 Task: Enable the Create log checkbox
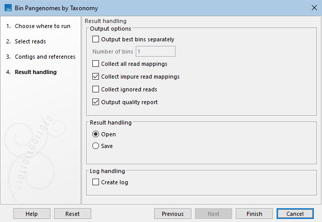tap(96, 182)
